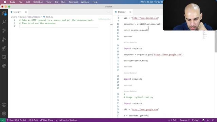The height and width of the screenshot is (122, 217).
Task: Change language mode Python in status bar
Action: click(196, 120)
